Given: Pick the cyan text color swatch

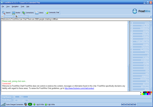Looking at the screenshot, I should (x=146, y=94).
